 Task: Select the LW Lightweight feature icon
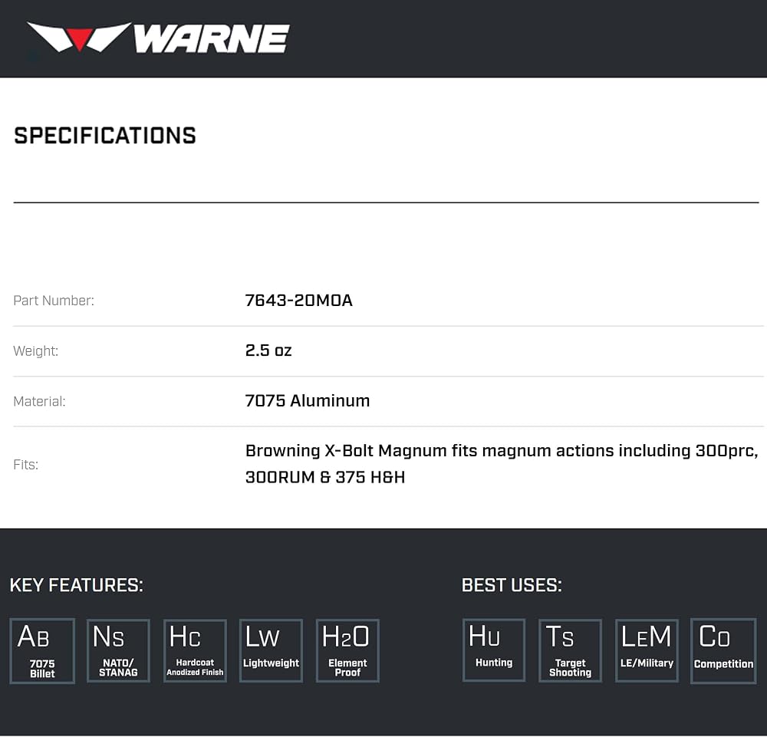pos(271,650)
